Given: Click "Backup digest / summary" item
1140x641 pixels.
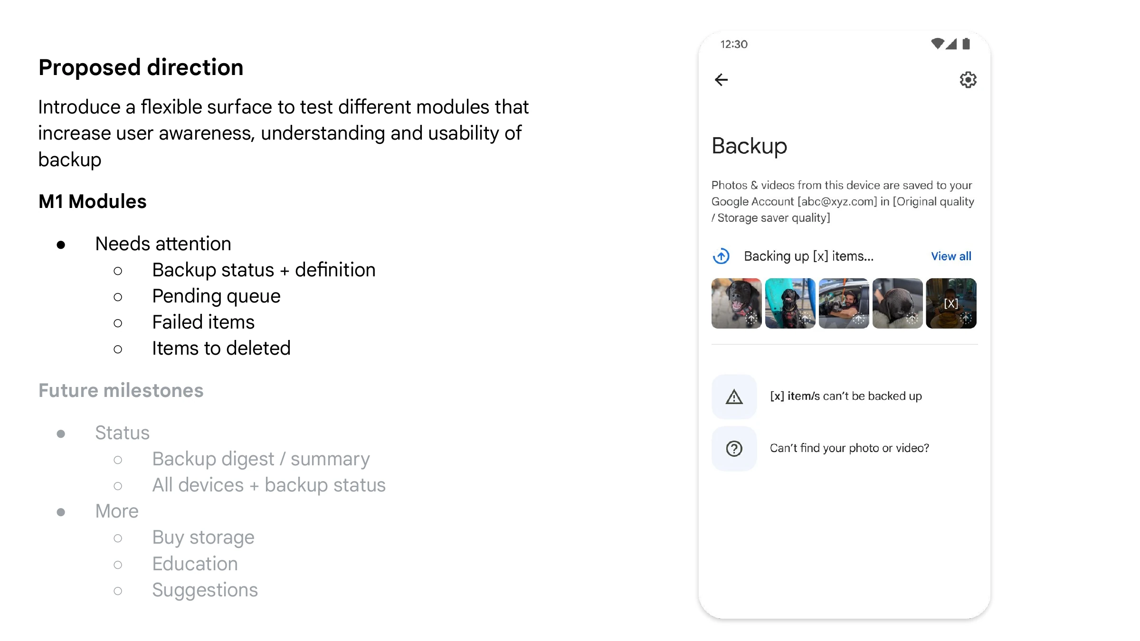Looking at the screenshot, I should pos(261,459).
